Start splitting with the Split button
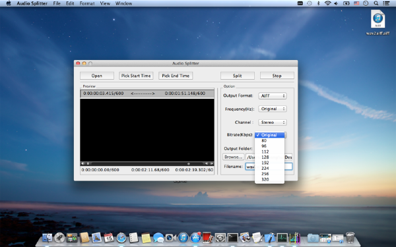The image size is (396, 247). tap(238, 76)
